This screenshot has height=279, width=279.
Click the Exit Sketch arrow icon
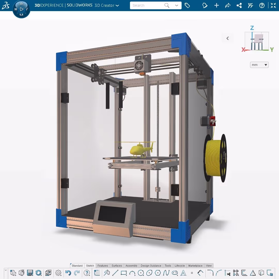(270, 273)
